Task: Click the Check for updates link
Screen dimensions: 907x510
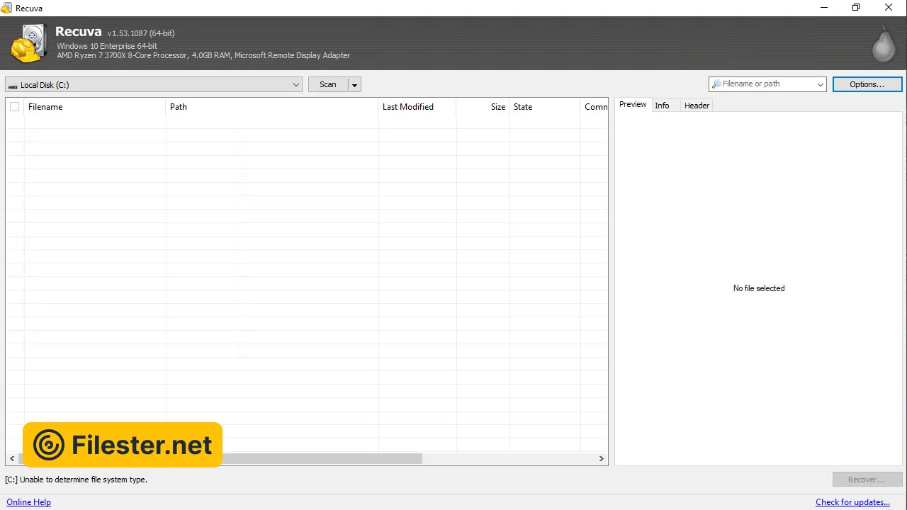Action: pos(852,502)
